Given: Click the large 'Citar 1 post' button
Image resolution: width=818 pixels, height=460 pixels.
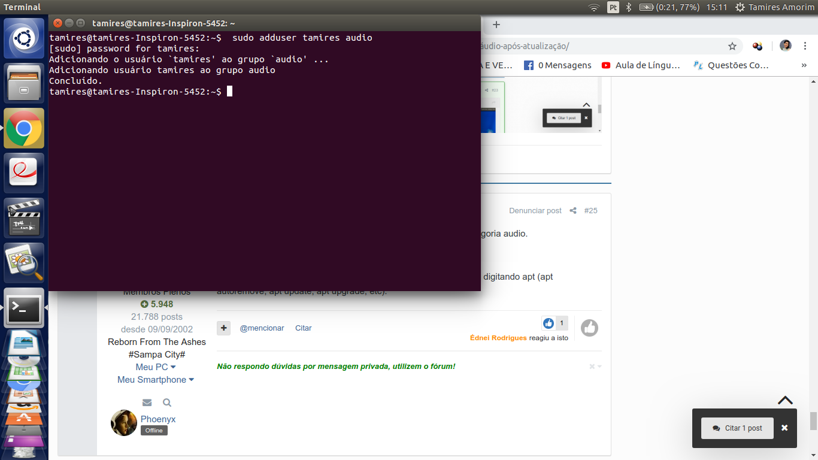Looking at the screenshot, I should [x=737, y=428].
